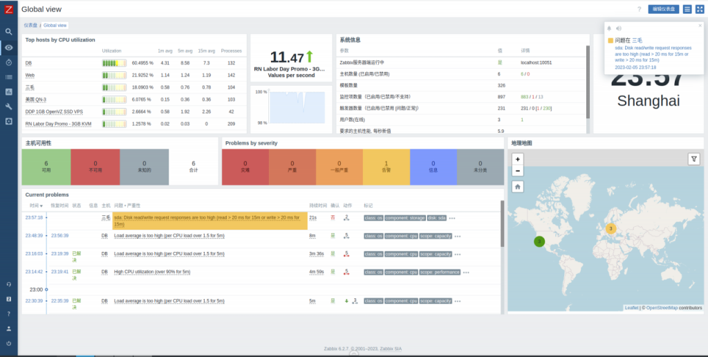Click host link 三毛 in the notification popup
The height and width of the screenshot is (357, 708).
[x=637, y=40]
